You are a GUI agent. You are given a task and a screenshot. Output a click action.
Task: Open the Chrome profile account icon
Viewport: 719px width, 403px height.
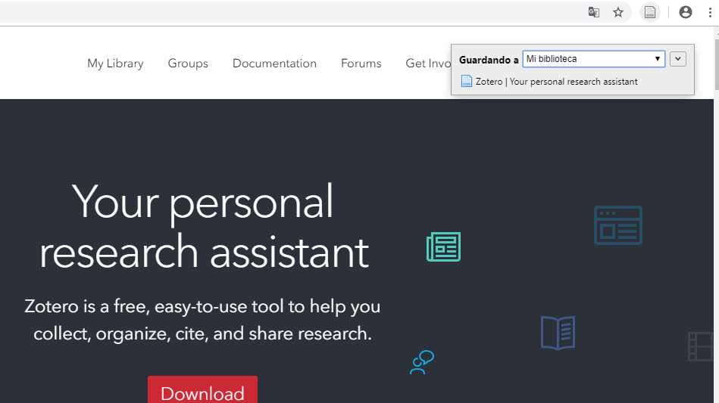pos(686,12)
